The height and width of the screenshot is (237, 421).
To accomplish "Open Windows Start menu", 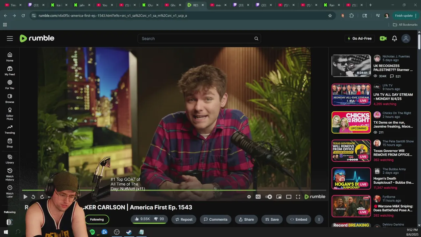I will 6,232.
